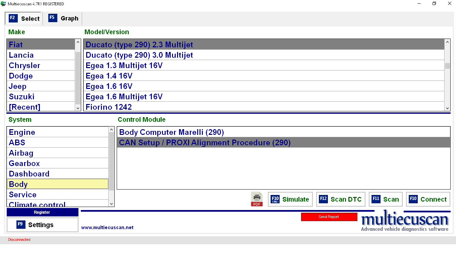
Task: Start a Scan with F11 button
Action: click(x=386, y=199)
